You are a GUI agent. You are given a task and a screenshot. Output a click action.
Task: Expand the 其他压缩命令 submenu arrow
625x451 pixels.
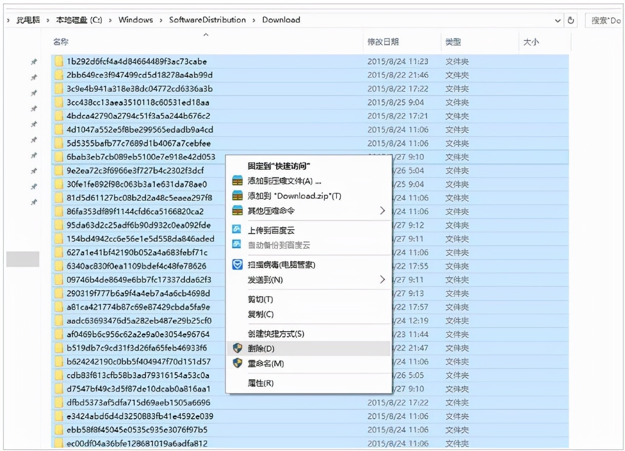(382, 211)
